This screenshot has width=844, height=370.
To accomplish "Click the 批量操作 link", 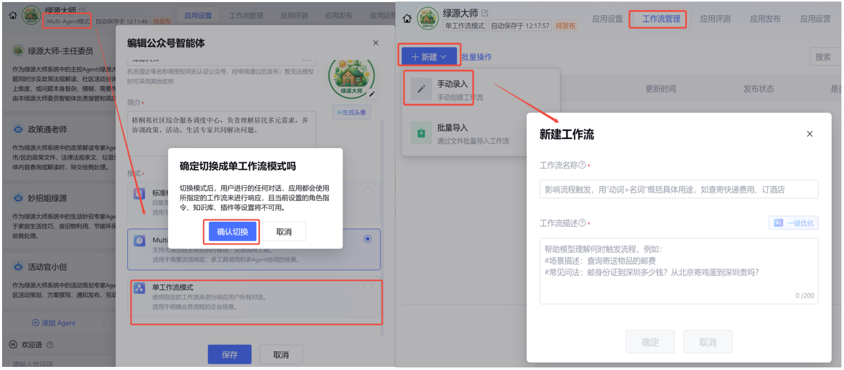I will [476, 57].
